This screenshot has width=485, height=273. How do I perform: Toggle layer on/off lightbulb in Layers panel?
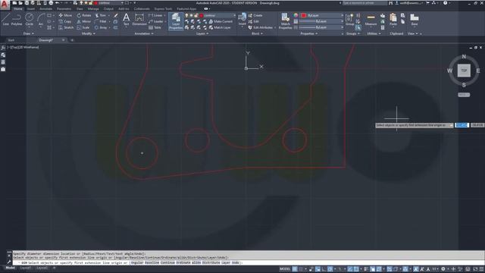click(x=186, y=15)
